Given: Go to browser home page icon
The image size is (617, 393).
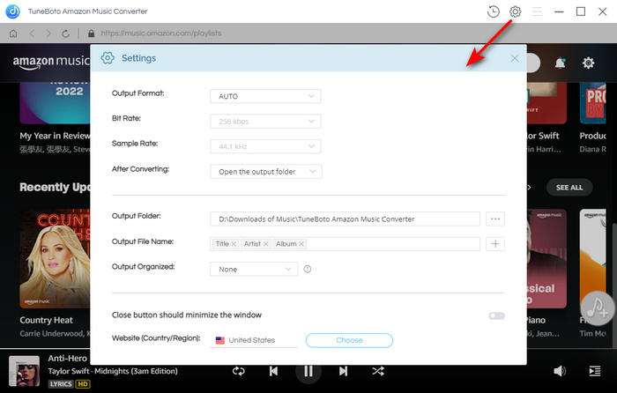Looking at the screenshot, I should (13, 33).
